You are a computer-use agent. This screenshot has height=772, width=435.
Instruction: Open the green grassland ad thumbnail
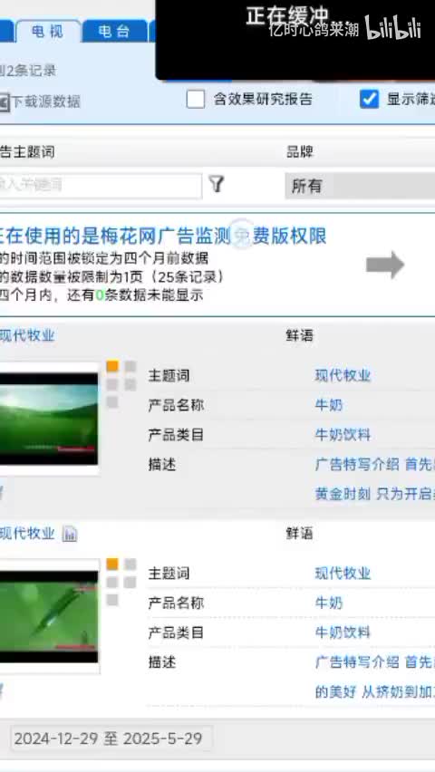tap(48, 419)
